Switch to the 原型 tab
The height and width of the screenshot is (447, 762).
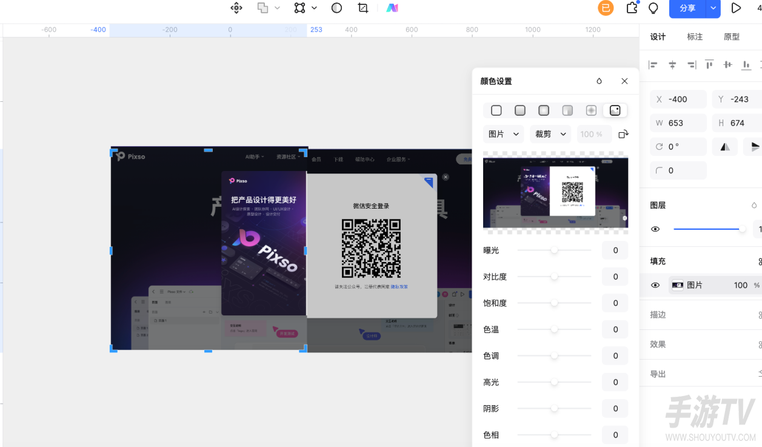point(732,37)
